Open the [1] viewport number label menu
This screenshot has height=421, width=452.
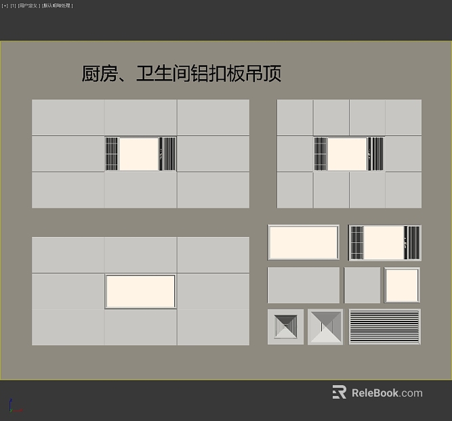[x=14, y=6]
